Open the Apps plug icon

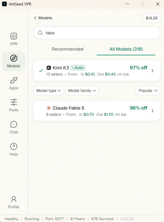[x=14, y=80]
